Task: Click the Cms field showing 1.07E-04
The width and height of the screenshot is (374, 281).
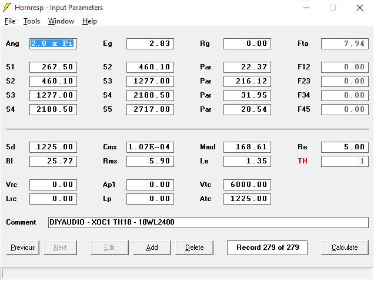Action: click(150, 147)
